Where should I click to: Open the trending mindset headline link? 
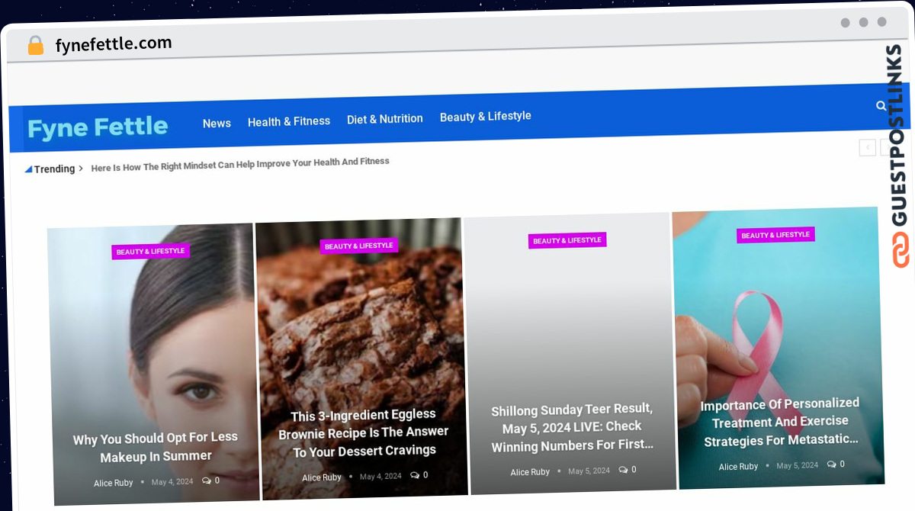(x=240, y=164)
